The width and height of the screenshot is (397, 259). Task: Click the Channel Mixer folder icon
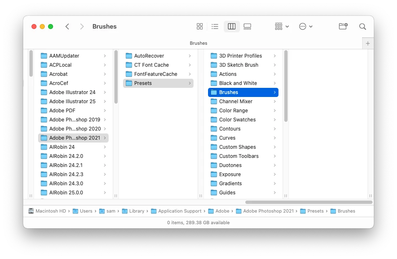click(214, 101)
